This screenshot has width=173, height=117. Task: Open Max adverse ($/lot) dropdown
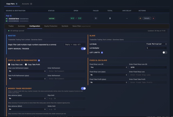[27, 109]
